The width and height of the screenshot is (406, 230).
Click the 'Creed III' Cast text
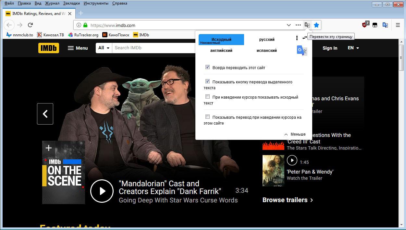click(x=303, y=142)
